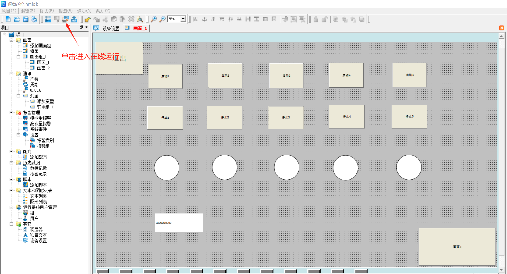The height and width of the screenshot is (274, 507).
Task: Select 画面_2 in the project tree
Action: [43, 68]
